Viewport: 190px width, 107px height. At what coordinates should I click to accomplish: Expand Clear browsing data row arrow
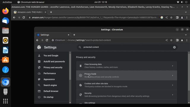pyautogui.click(x=172, y=66)
